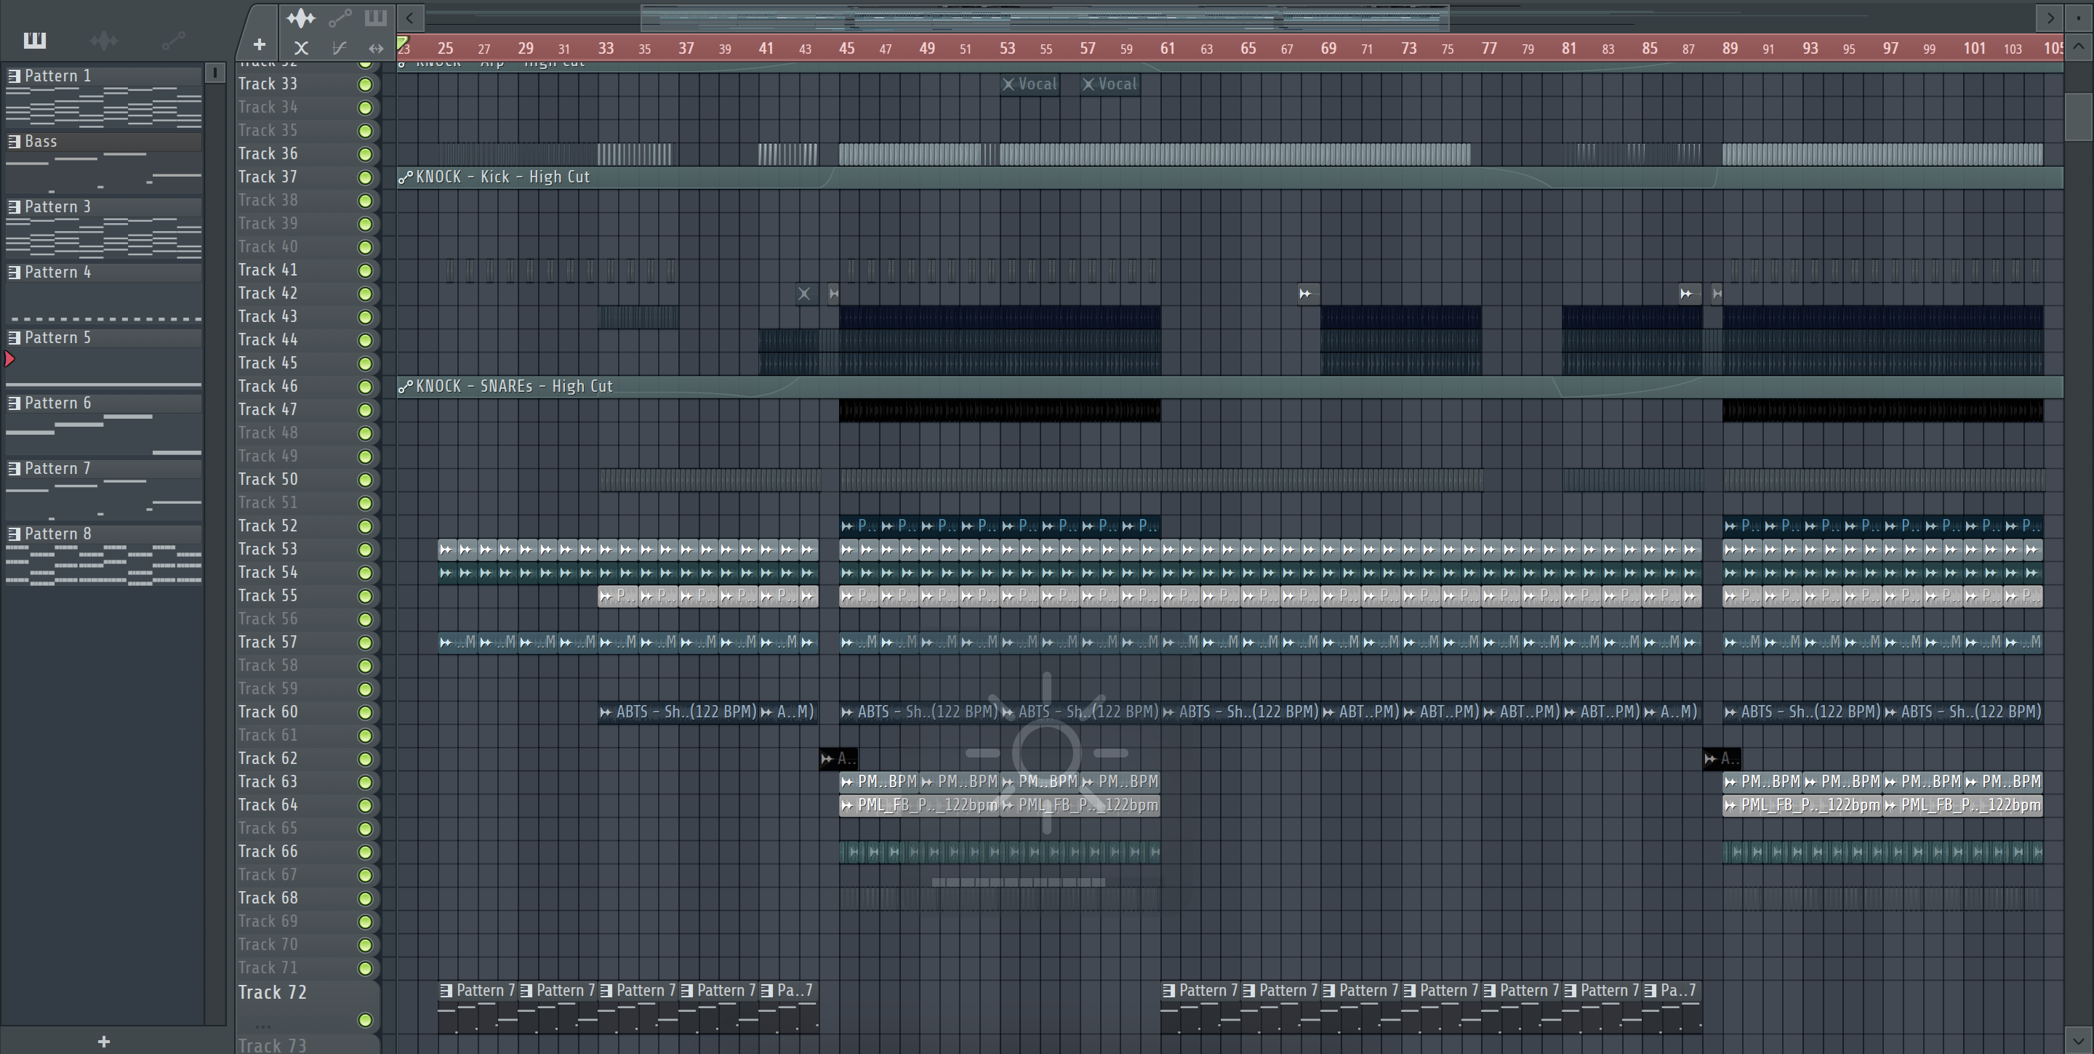The height and width of the screenshot is (1054, 2094).
Task: Click the right arrow of the timeline overview
Action: point(2050,17)
